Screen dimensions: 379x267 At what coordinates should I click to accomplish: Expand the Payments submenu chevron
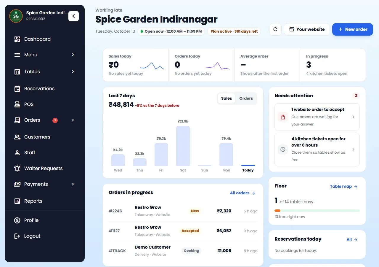click(73, 184)
